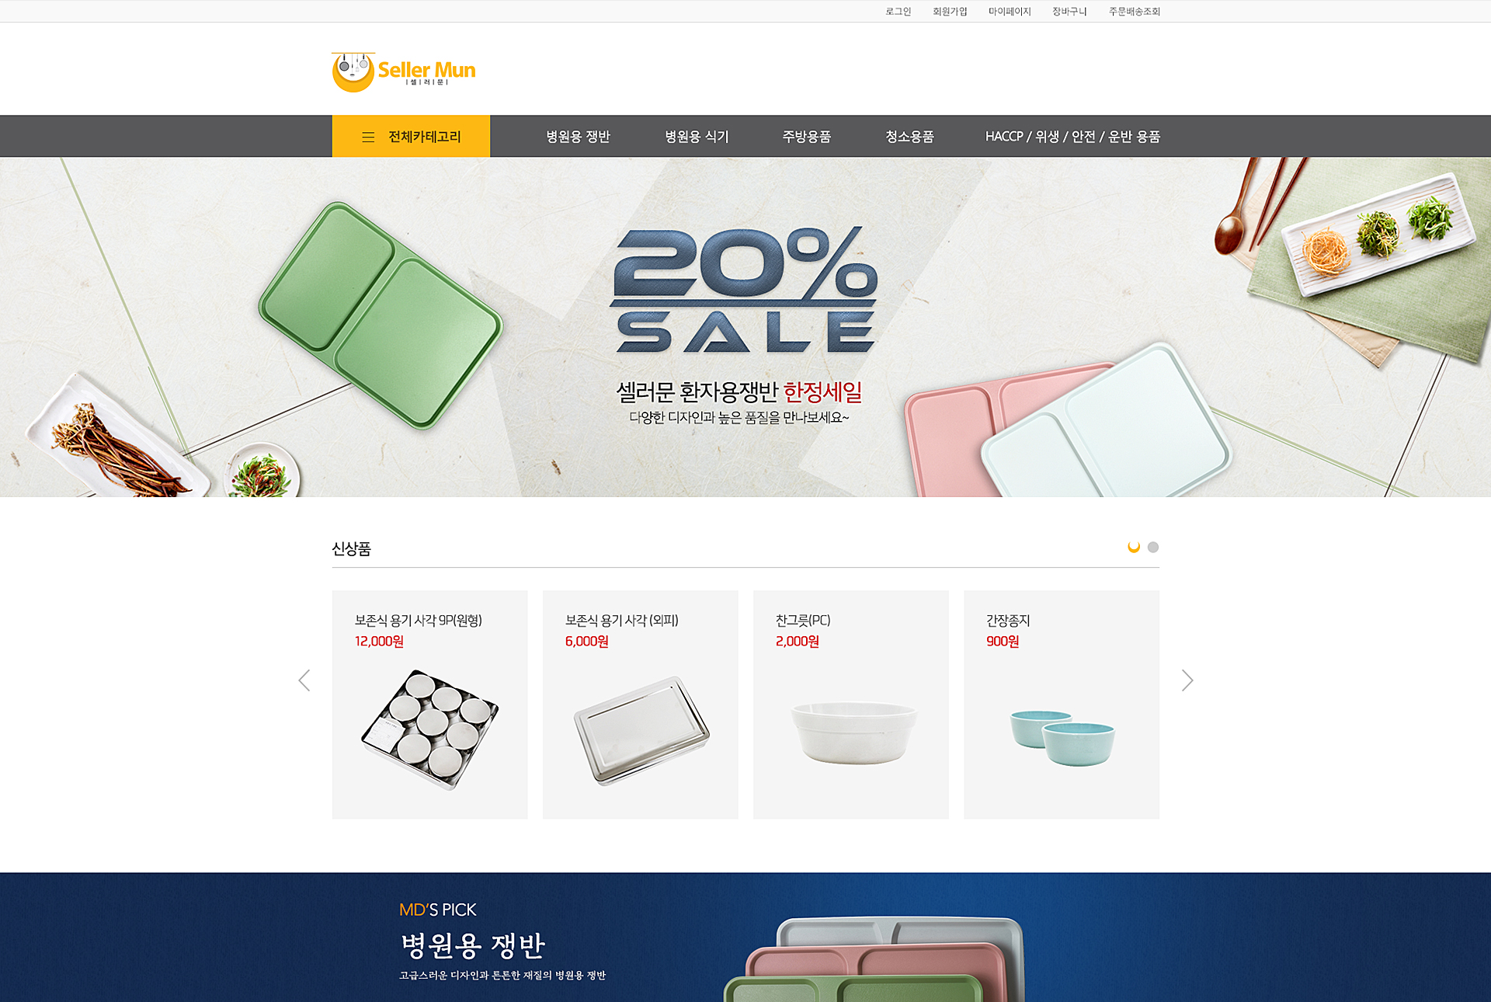The image size is (1491, 1002).
Task: Open 마이페이지 from top bar
Action: point(1010,12)
